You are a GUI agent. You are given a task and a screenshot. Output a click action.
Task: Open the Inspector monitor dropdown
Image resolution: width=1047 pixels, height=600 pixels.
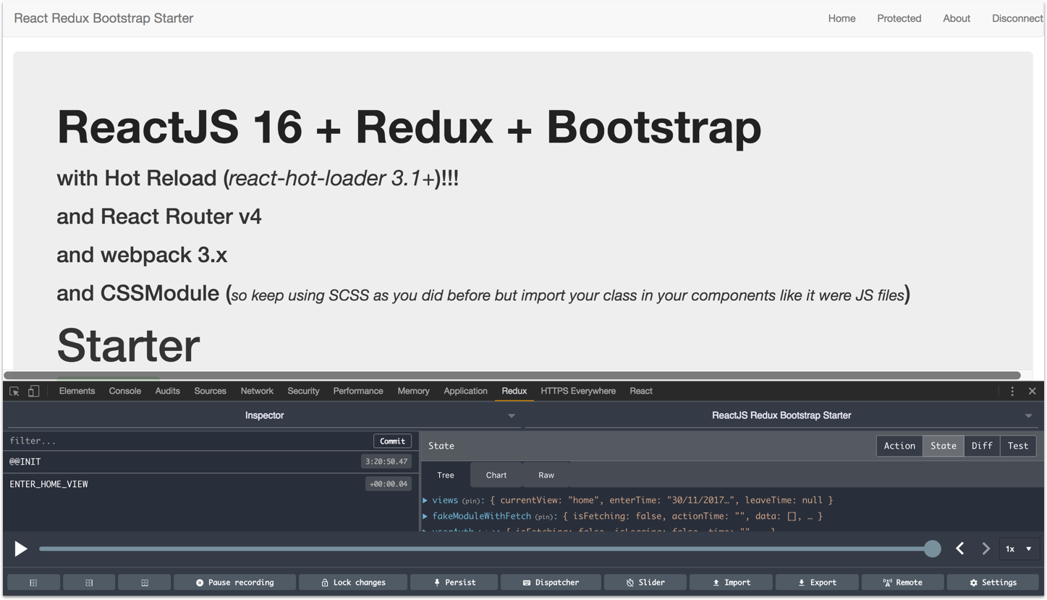264,415
